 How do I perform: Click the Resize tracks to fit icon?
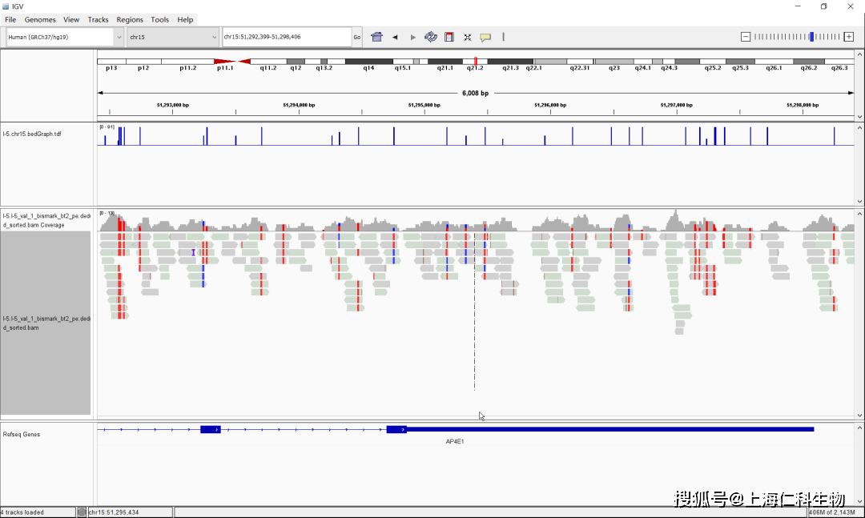tap(468, 37)
